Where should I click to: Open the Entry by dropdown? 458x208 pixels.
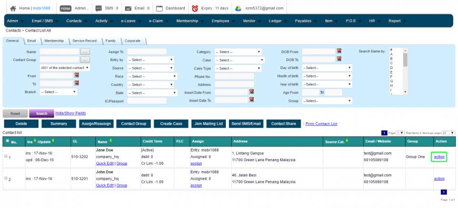pos(151,60)
